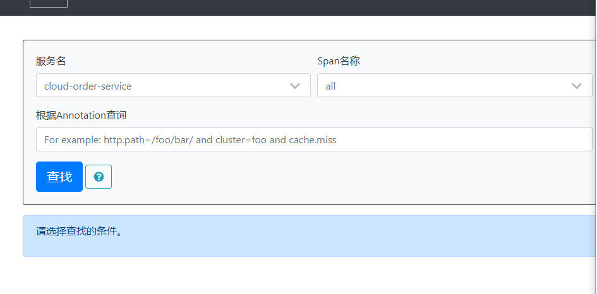
Task: Click the light blue alert banner background
Action: (379, 243)
